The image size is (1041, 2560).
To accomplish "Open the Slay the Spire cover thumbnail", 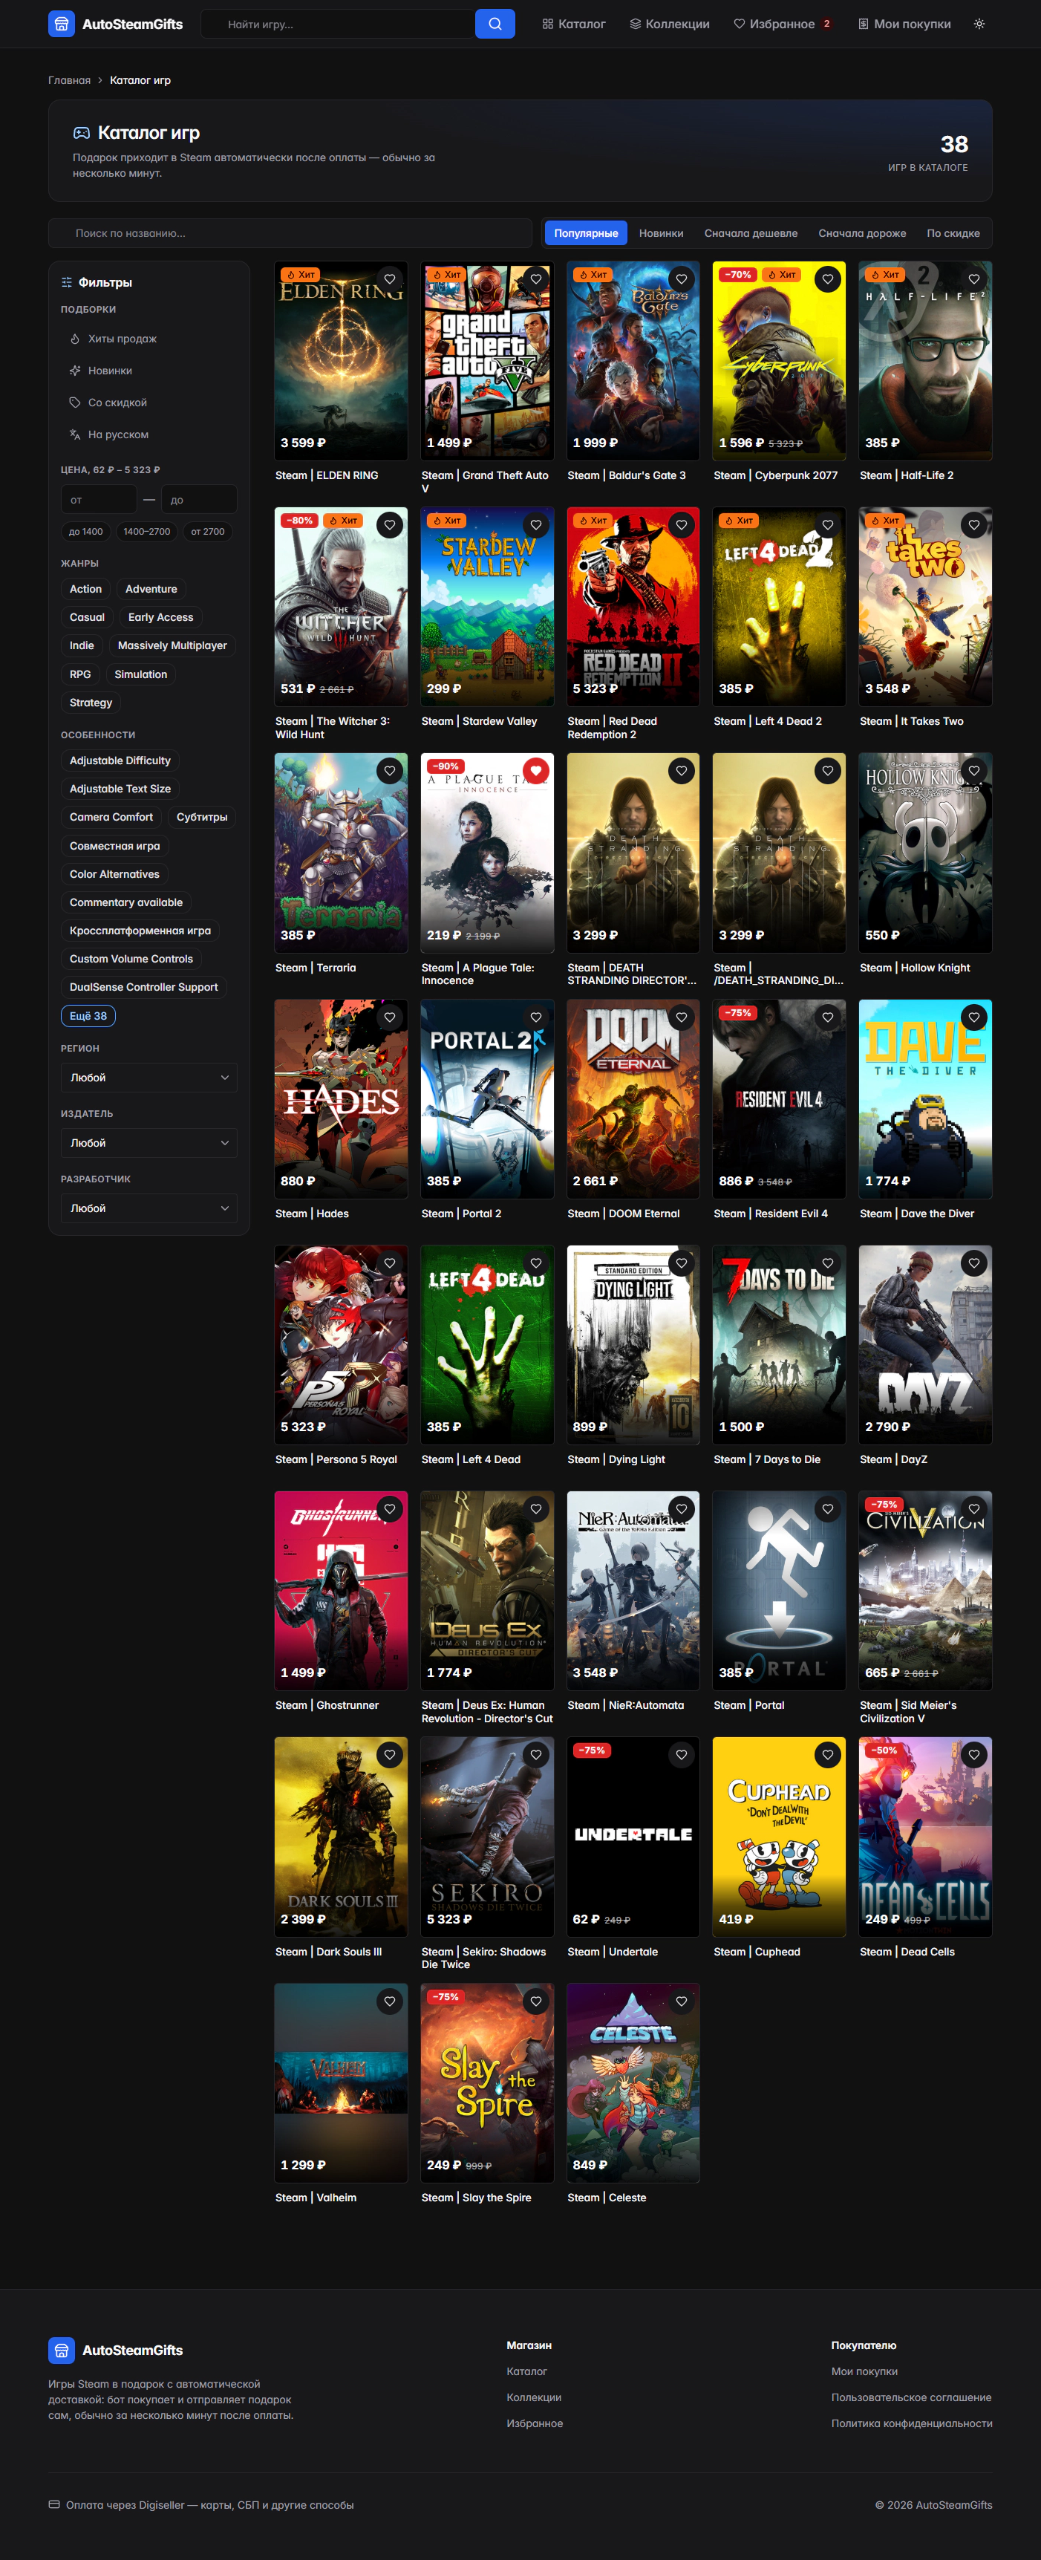I will pyautogui.click(x=487, y=2082).
